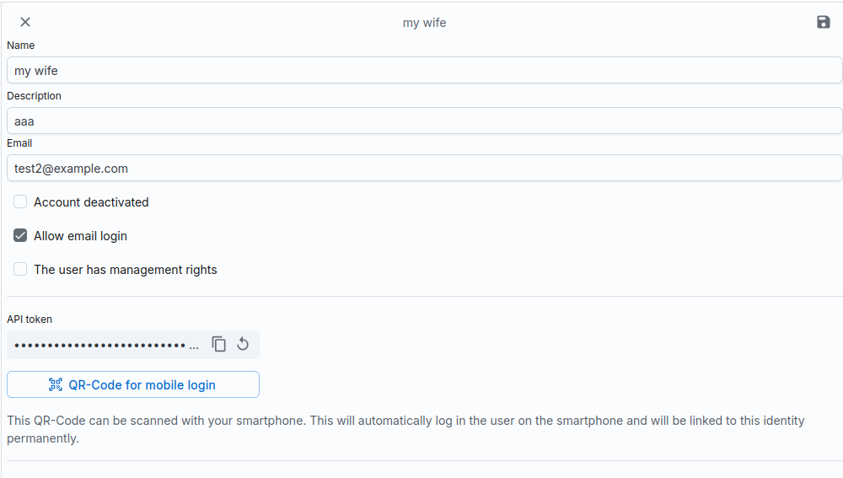This screenshot has width=843, height=478.
Task: Click the 'API token' section label
Action: (30, 320)
